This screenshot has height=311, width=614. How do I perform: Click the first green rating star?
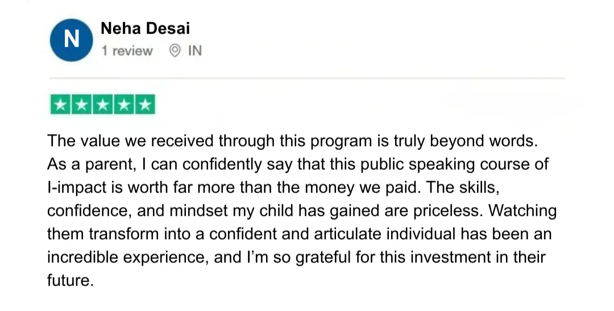[x=61, y=105]
